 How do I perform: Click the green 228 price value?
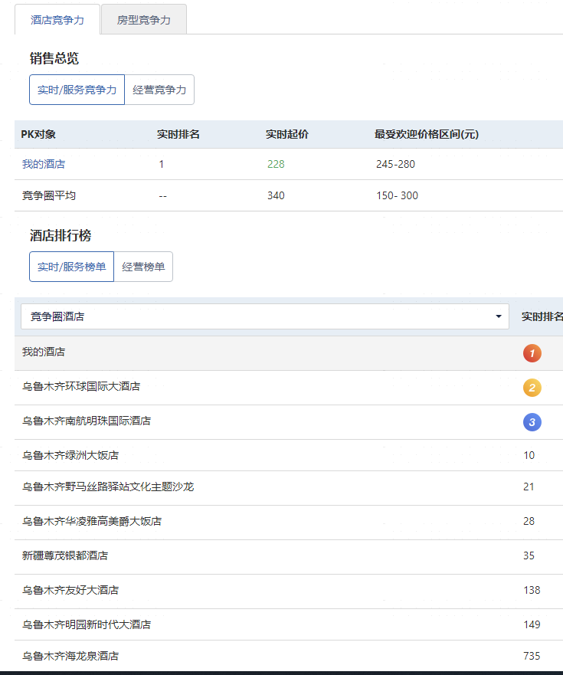(x=276, y=164)
